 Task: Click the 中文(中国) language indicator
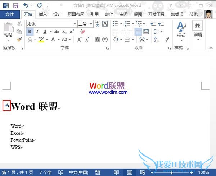point(78,172)
